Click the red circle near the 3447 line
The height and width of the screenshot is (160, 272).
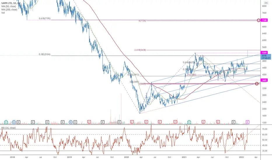point(257,84)
